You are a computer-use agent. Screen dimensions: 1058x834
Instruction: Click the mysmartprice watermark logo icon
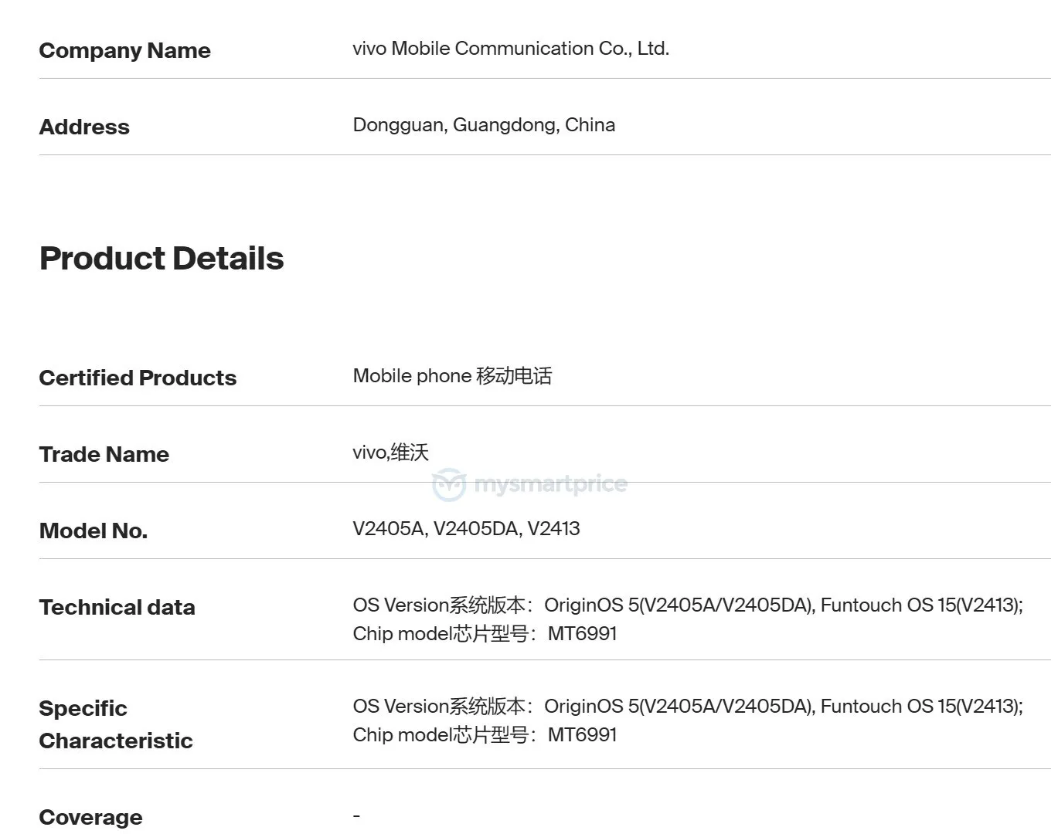pos(449,485)
